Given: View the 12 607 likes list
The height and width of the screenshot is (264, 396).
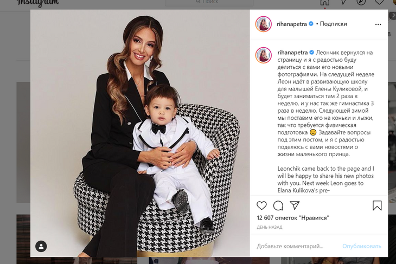Looking at the screenshot, I should (293, 218).
